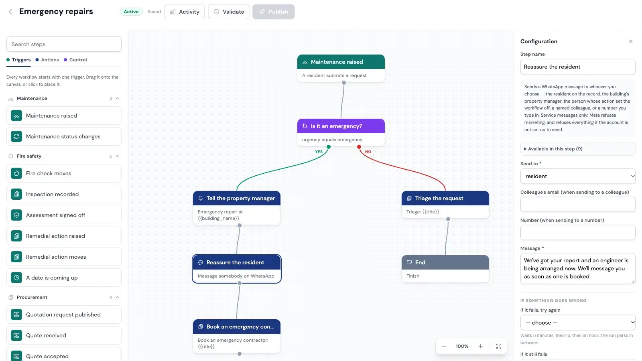
Task: Select the Book an emergency contractor node
Action: point(237,336)
